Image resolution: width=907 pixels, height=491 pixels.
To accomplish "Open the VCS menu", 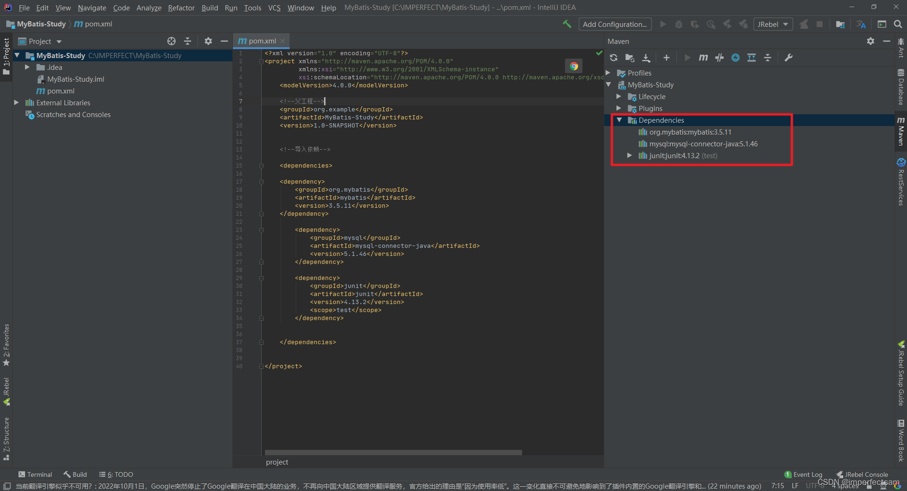I will tap(274, 8).
